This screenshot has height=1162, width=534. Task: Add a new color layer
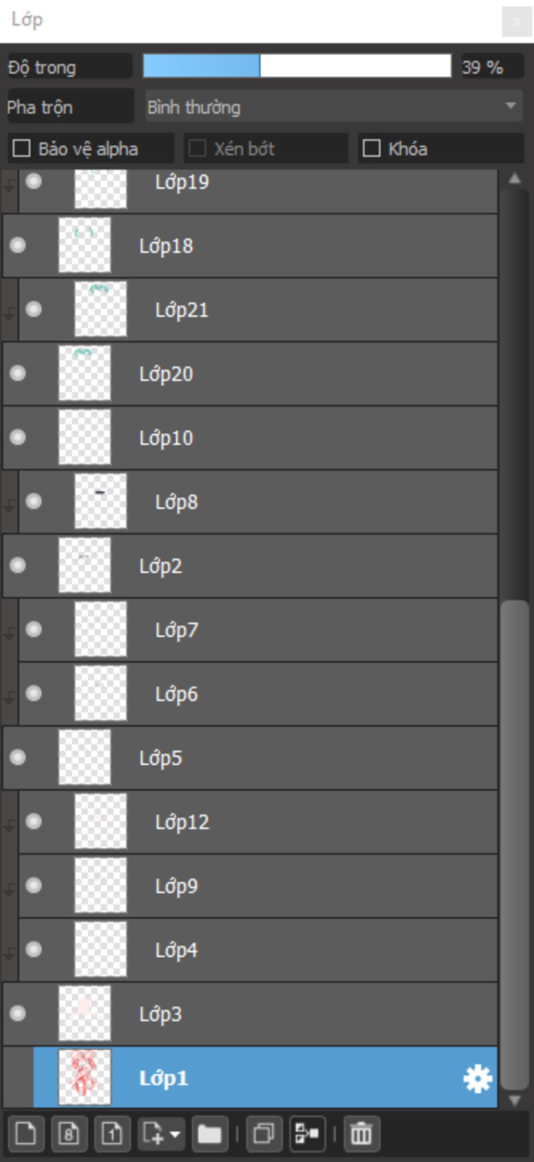[26, 1133]
